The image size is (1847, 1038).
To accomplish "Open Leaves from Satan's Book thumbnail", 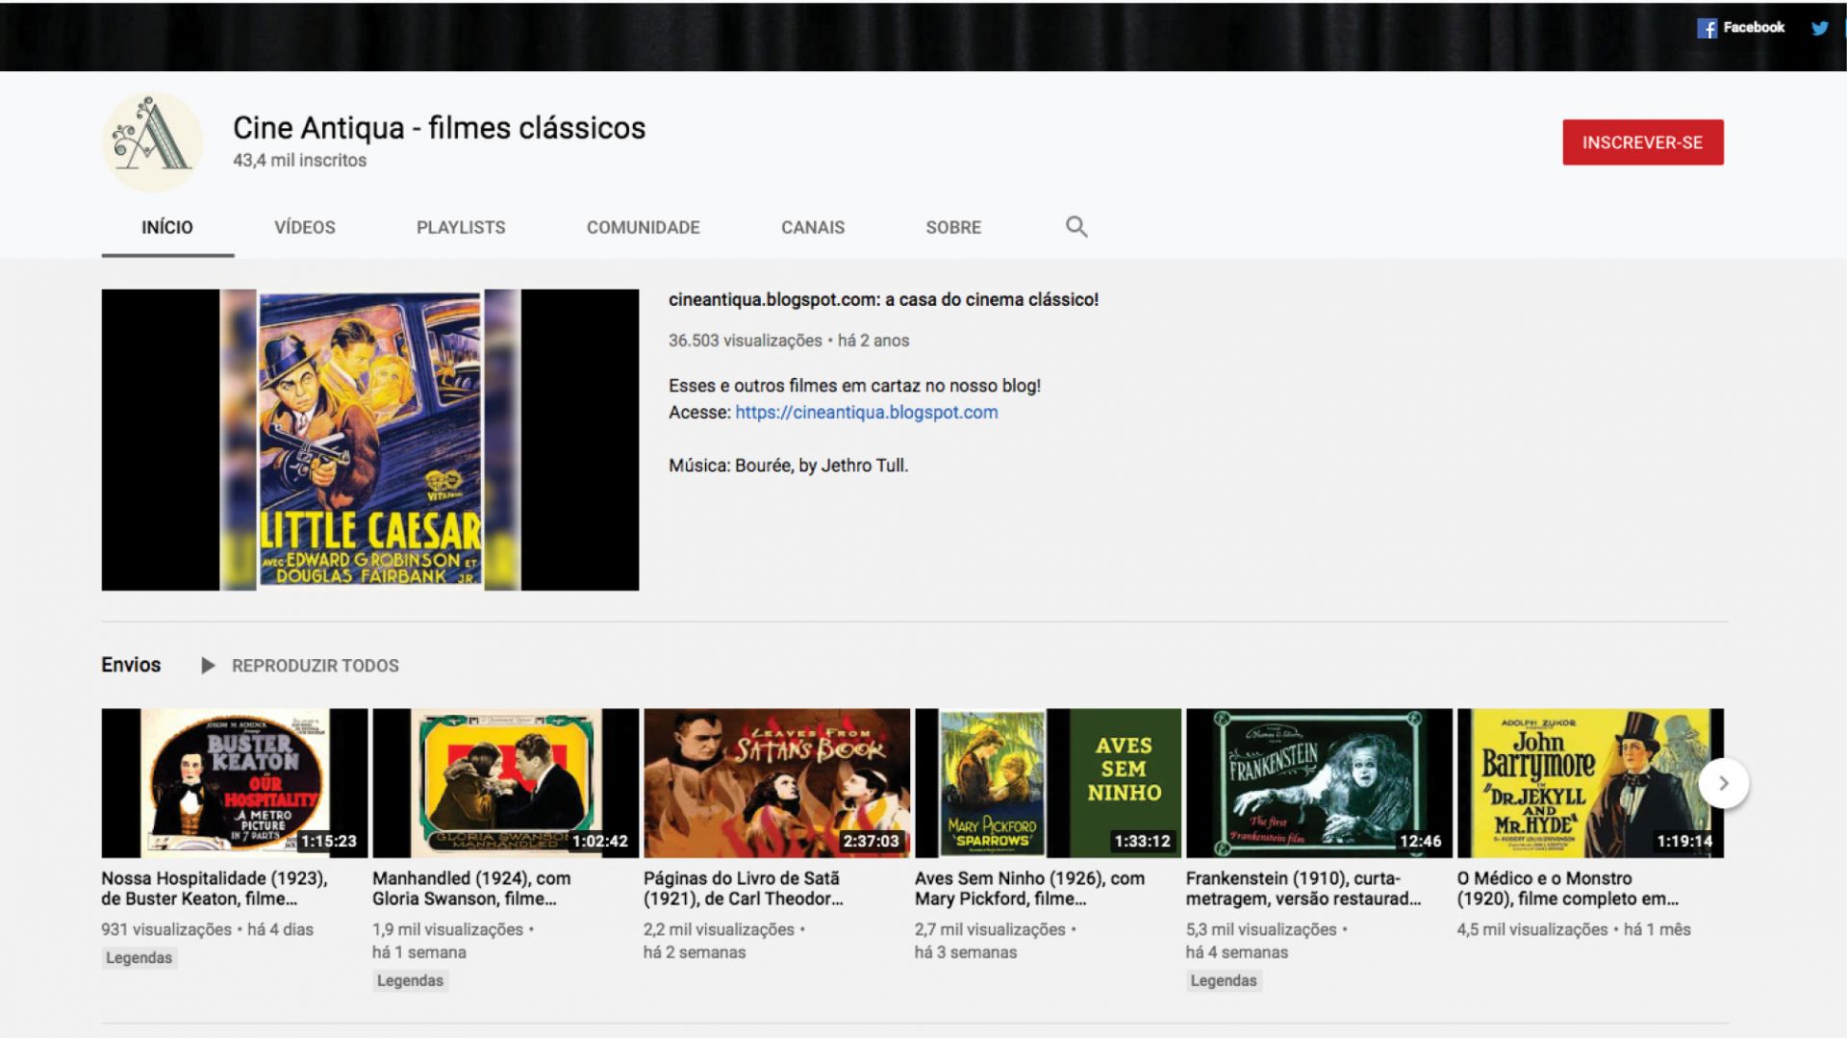I will click(x=777, y=783).
